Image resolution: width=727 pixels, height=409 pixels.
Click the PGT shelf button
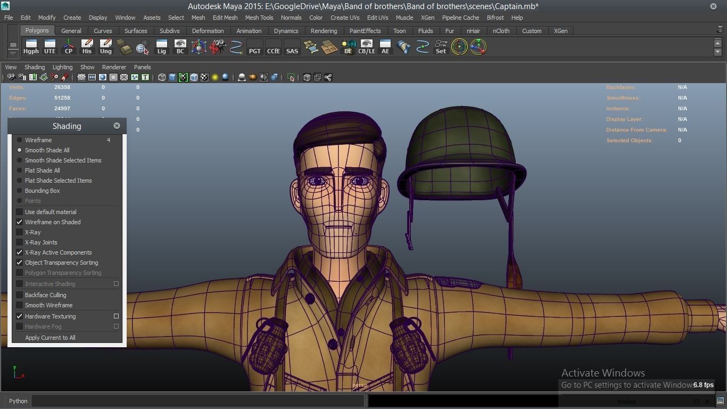click(x=255, y=47)
